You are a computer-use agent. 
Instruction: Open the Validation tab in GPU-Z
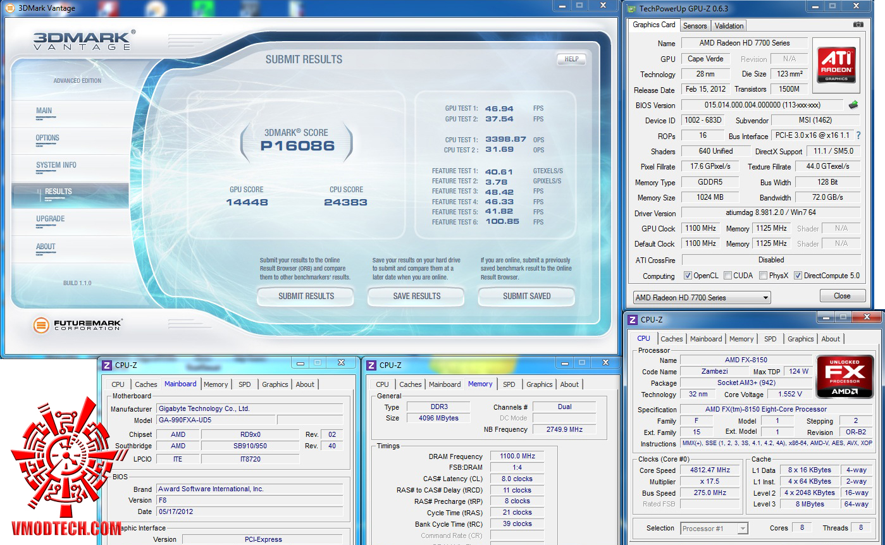(x=729, y=26)
